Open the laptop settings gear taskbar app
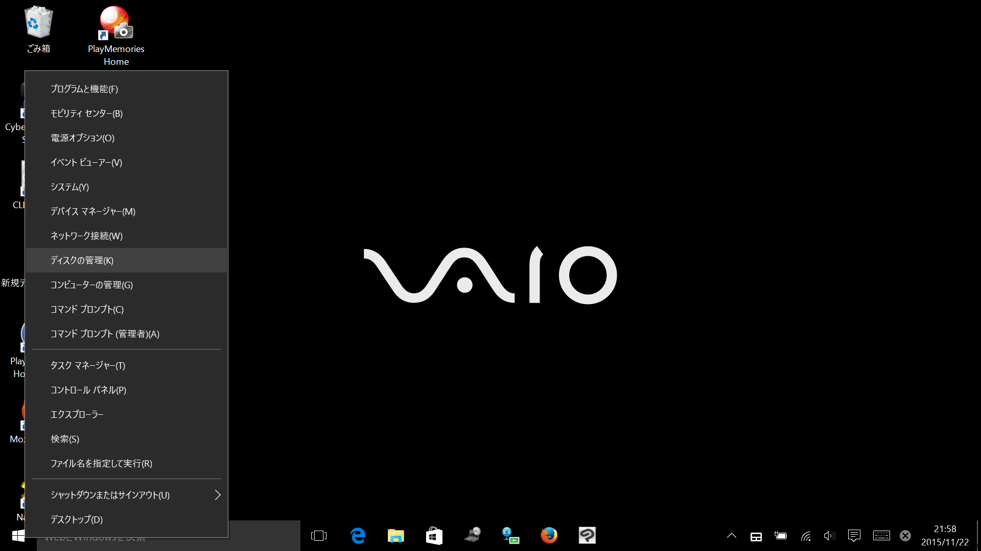 click(x=473, y=536)
